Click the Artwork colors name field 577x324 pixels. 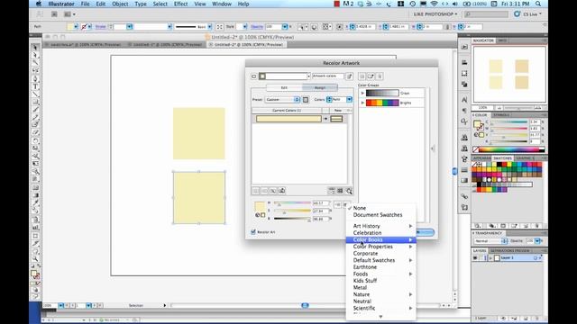coord(328,76)
